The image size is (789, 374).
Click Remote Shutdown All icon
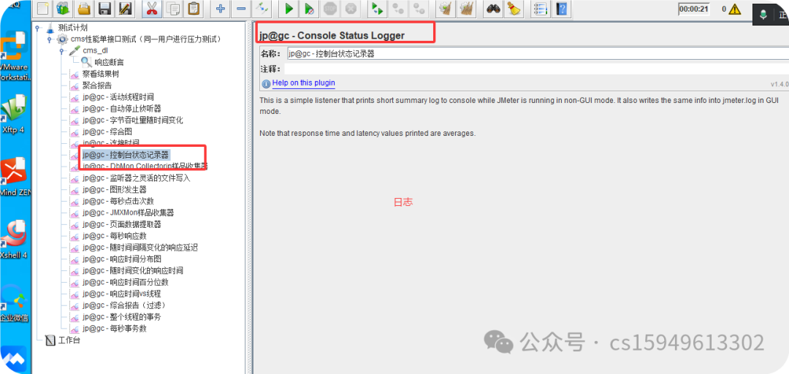click(x=419, y=8)
